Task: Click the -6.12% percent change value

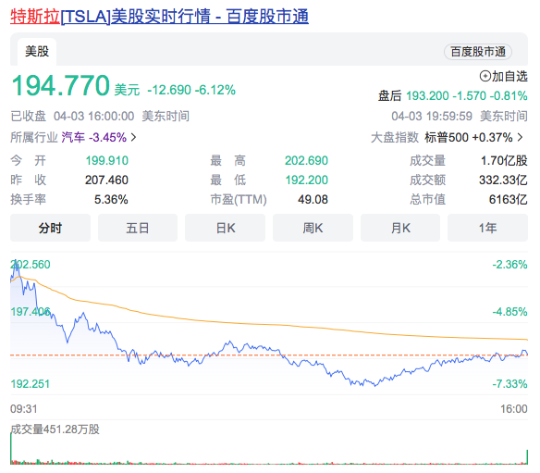Action: 215,90
